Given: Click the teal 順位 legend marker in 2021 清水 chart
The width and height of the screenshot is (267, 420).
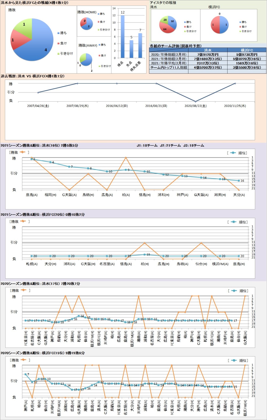Looking at the screenshot, I should click(233, 153).
